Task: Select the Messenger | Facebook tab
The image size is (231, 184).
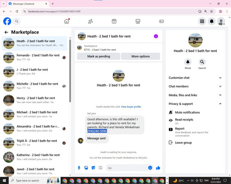Action: click(28, 4)
